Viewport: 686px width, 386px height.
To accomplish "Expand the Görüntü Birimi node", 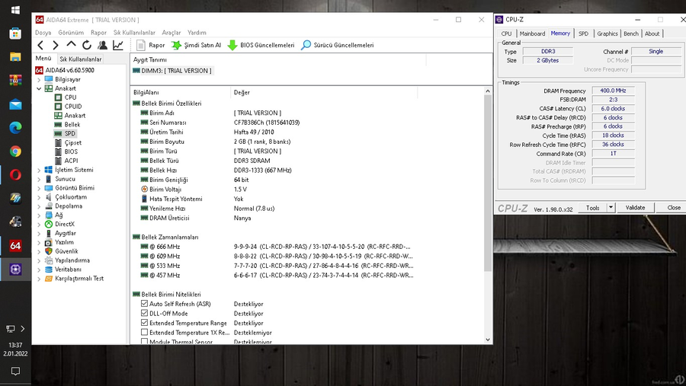I will point(39,188).
